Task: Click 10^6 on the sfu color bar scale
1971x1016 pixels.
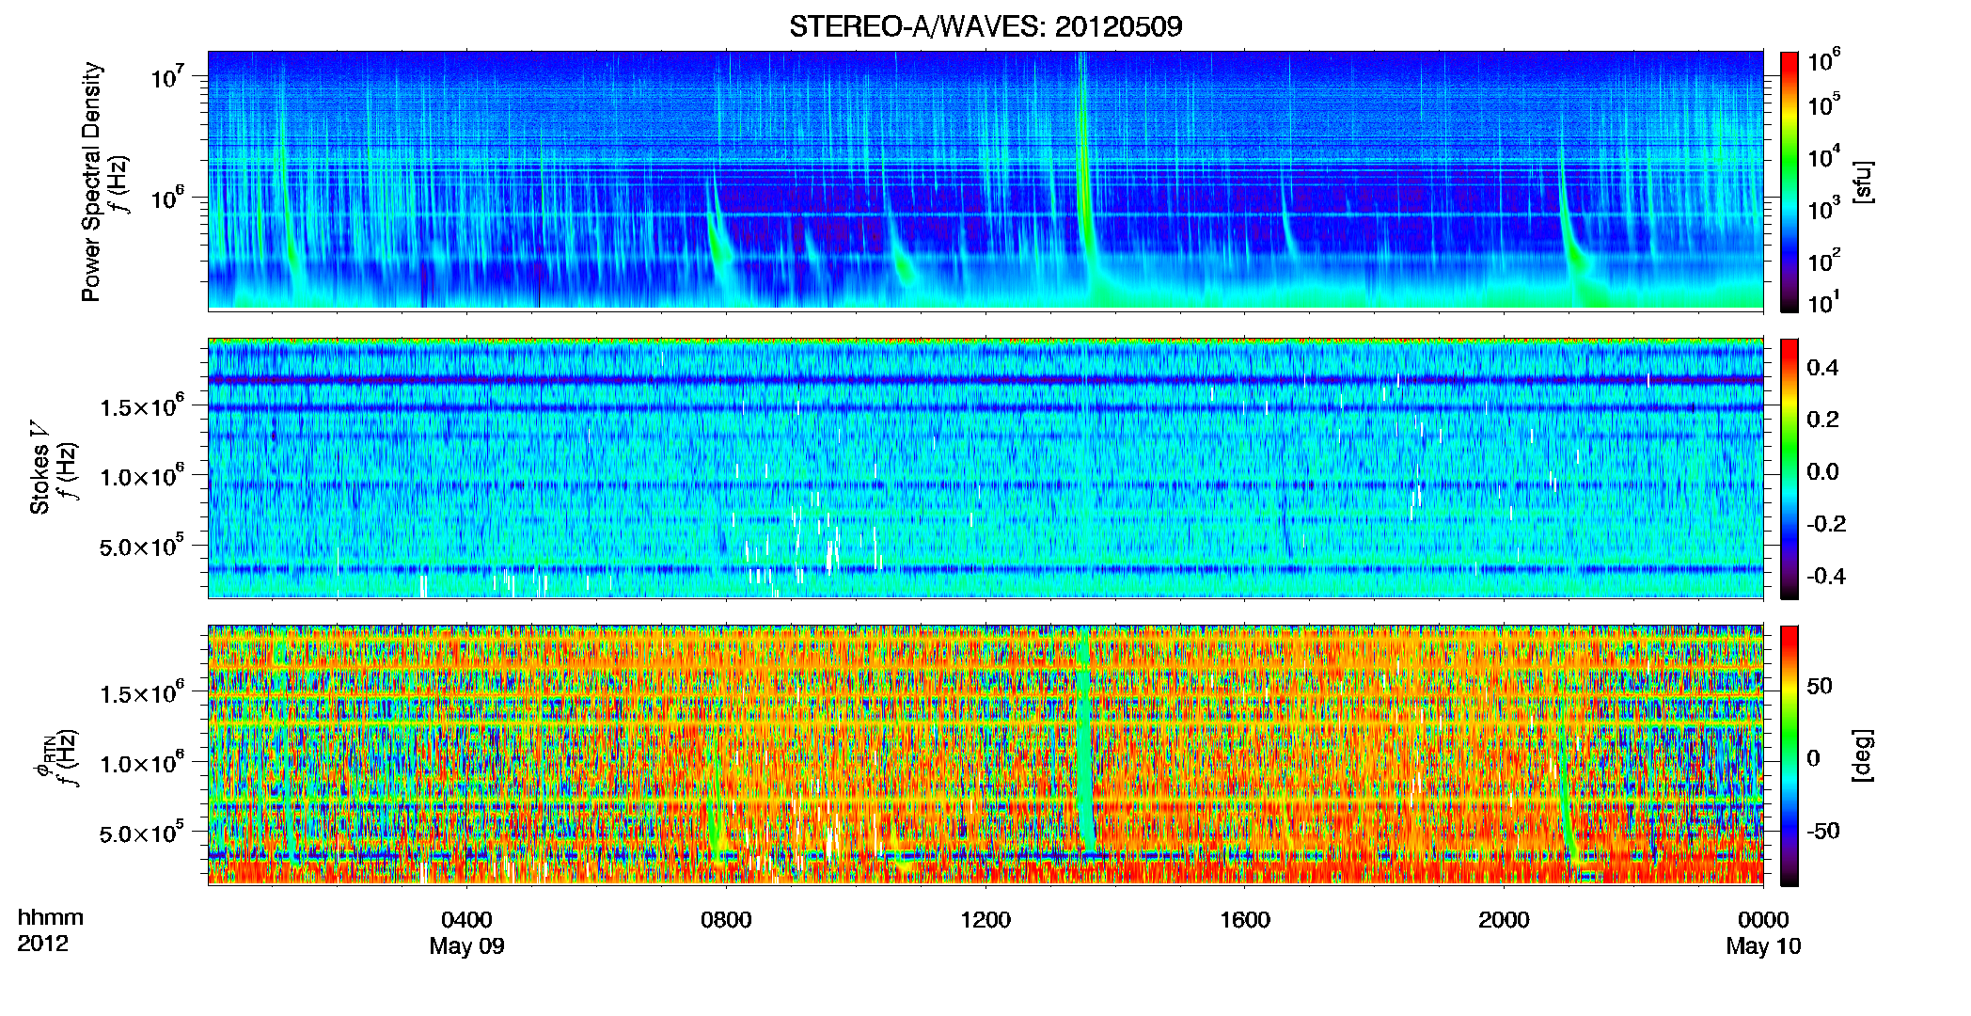Action: coord(1824,60)
